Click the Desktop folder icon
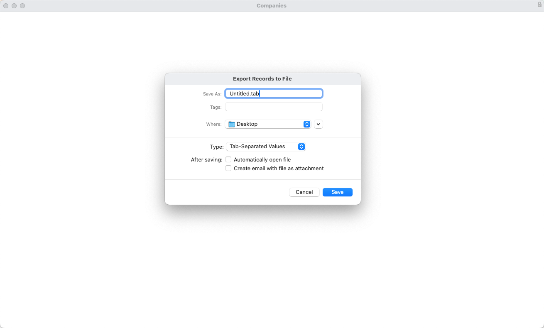Screen dimensions: 544x328 pyautogui.click(x=232, y=124)
